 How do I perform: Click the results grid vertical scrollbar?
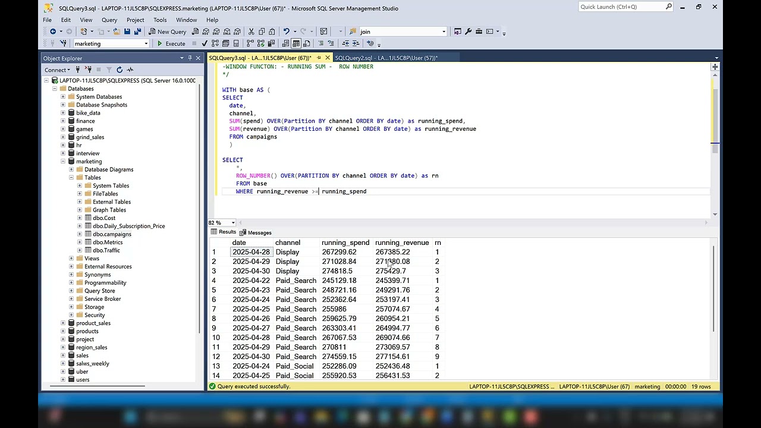coord(713,288)
